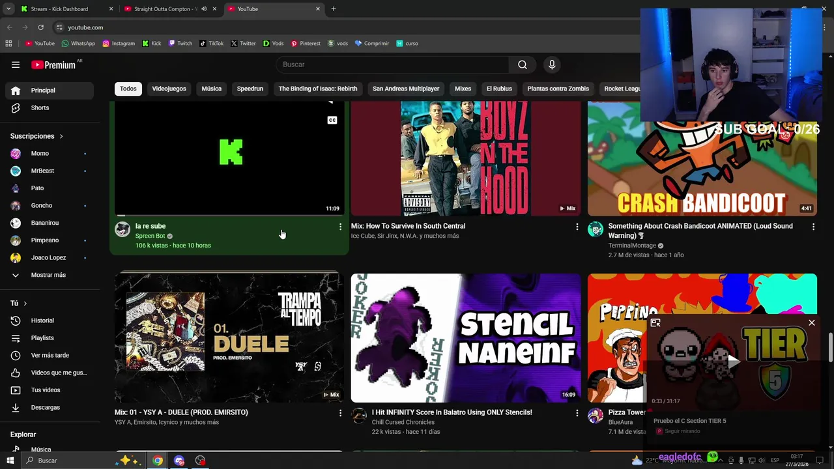Select the Música filter chip
834x469 pixels.
pyautogui.click(x=211, y=89)
